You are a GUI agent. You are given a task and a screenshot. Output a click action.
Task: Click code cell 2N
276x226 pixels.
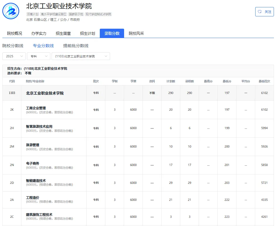12,165
